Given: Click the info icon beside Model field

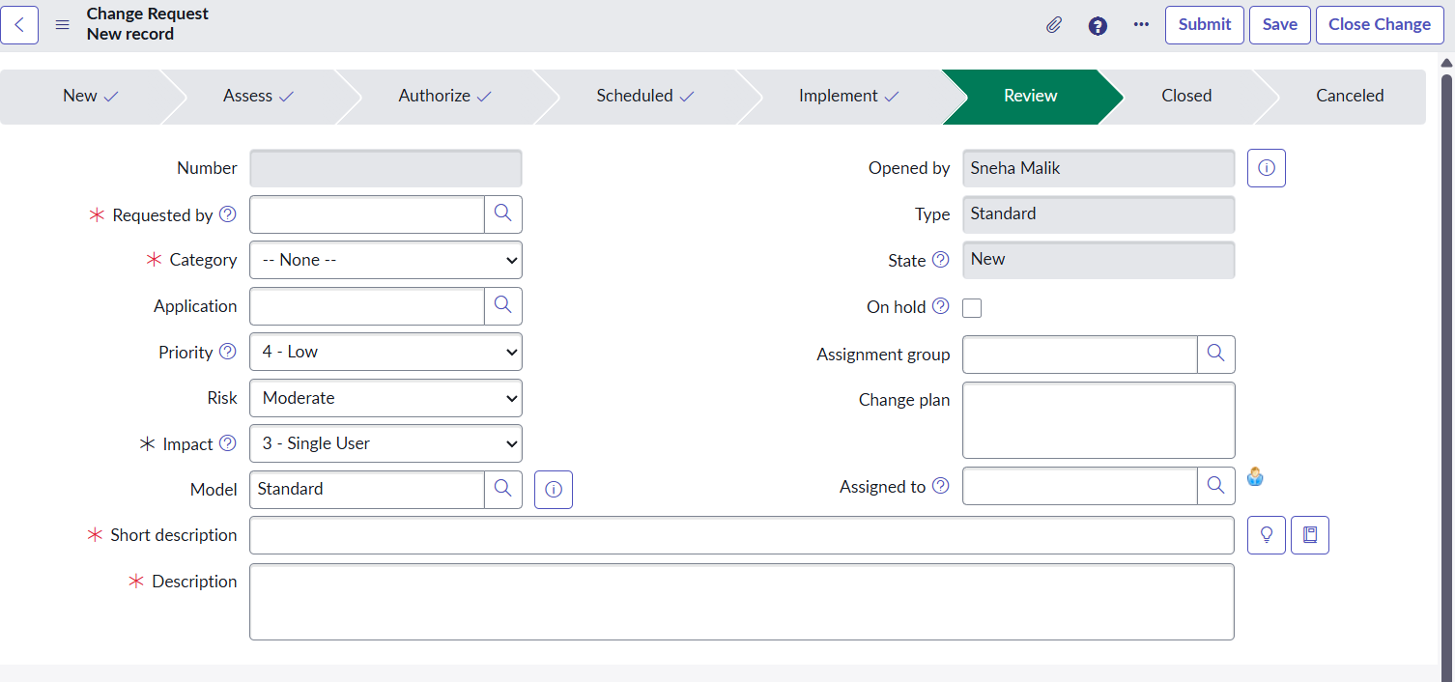Looking at the screenshot, I should click(x=553, y=490).
